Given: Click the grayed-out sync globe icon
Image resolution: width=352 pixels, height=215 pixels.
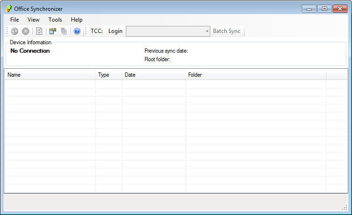Looking at the screenshot, I should 15,31.
